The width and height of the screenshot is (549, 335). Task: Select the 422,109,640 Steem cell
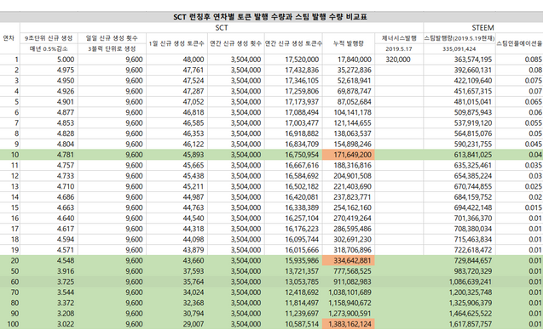(x=473, y=80)
